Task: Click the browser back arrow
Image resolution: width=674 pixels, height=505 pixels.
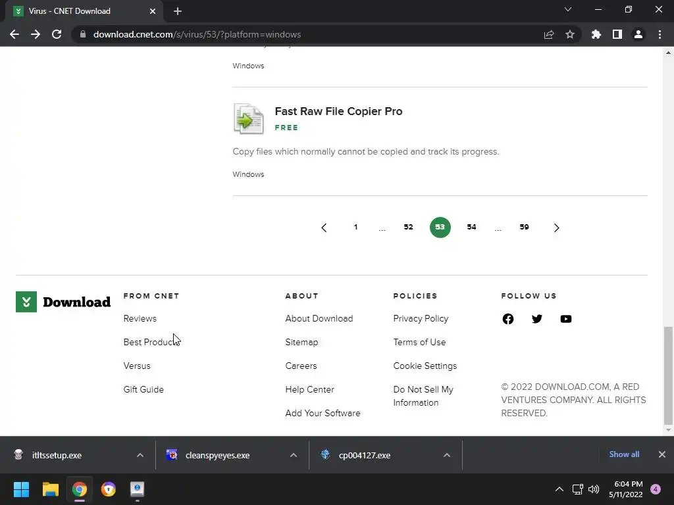Action: pyautogui.click(x=14, y=34)
